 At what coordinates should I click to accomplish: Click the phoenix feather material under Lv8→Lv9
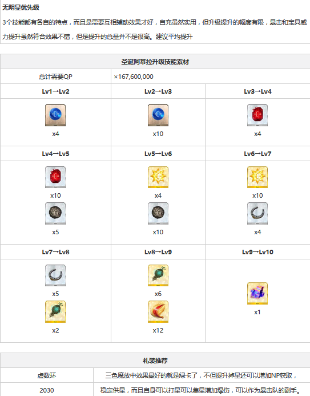pyautogui.click(x=158, y=311)
